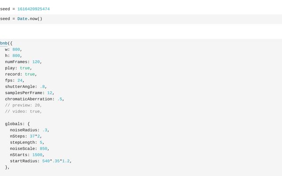This screenshot has width=282, height=176.
Task: Click the fps value 24
Action: click(20, 81)
